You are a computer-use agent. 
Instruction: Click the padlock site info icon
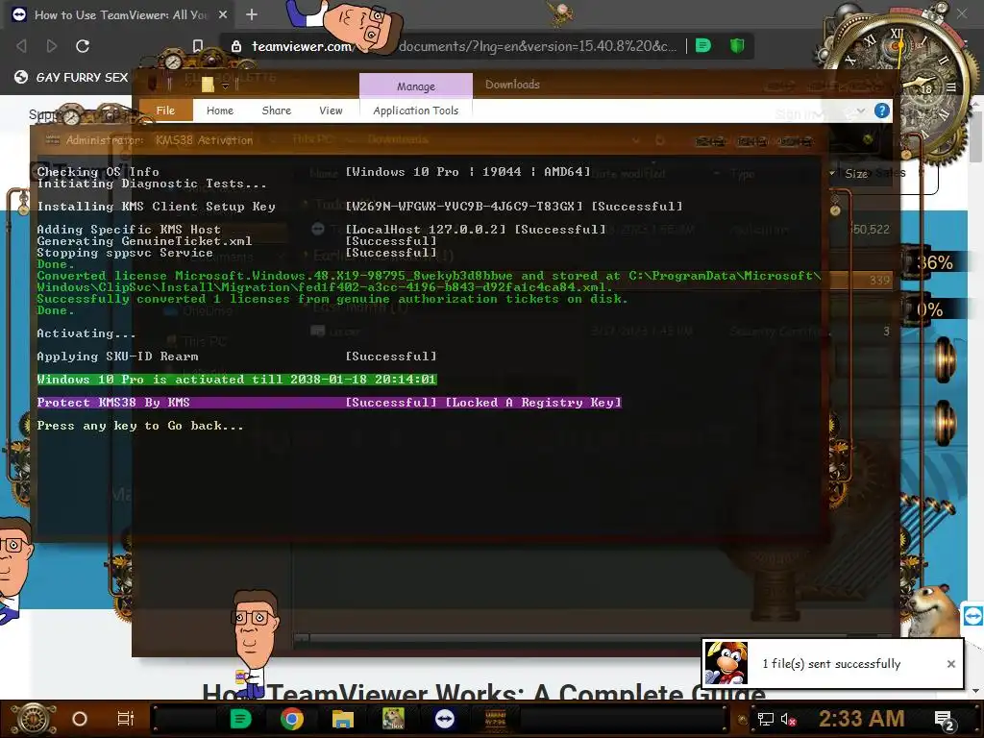(x=236, y=46)
